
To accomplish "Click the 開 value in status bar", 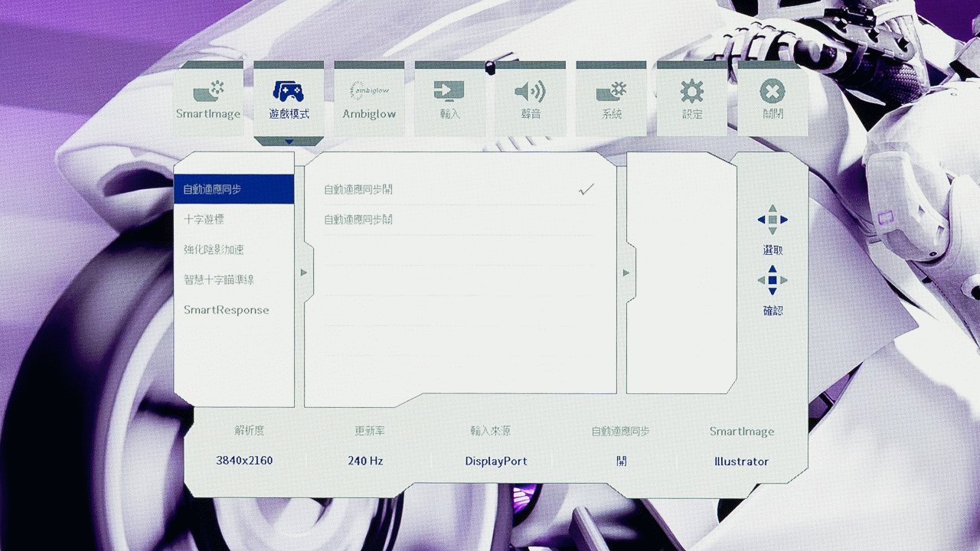I will click(x=621, y=461).
